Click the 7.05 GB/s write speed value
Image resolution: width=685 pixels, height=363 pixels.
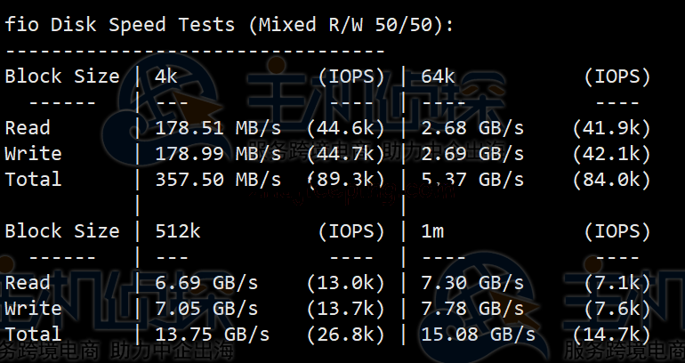tap(206, 309)
